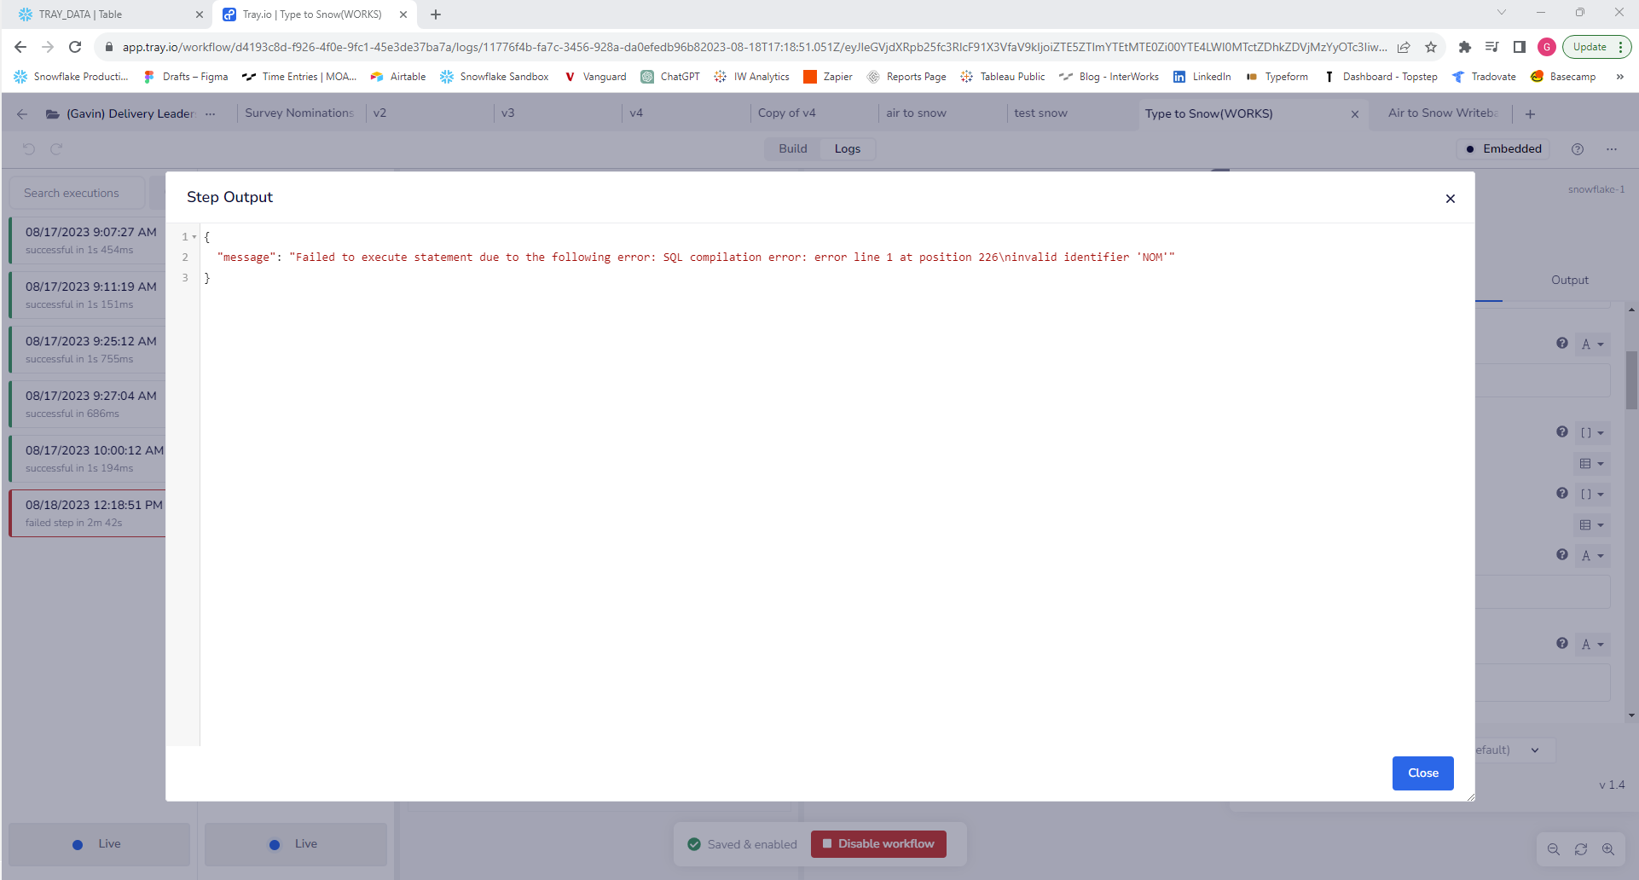Select the 08/17/2023 9:11:19 AM execution
Viewport: 1639px width, 880px height.
[x=87, y=295]
